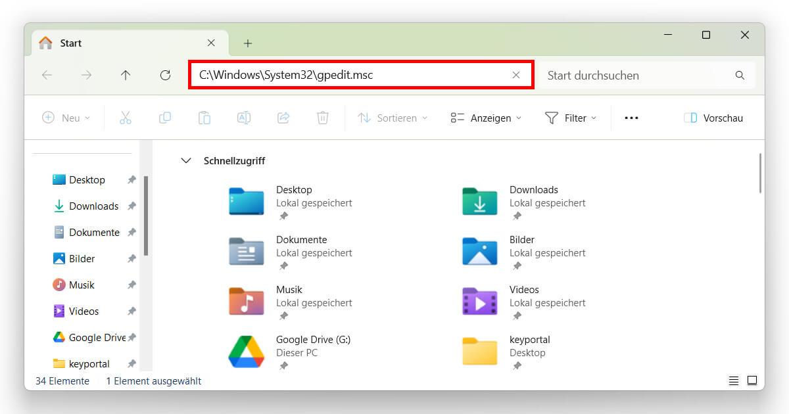789x414 pixels.
Task: Switch to the Start tab
Action: [x=70, y=43]
